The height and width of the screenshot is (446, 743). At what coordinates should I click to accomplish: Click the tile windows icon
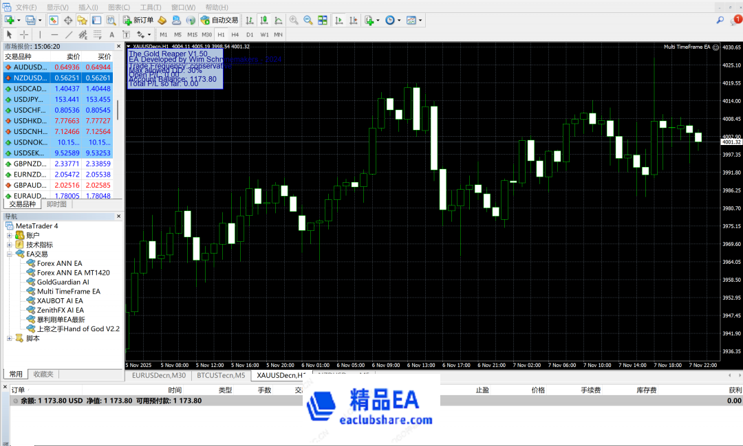(321, 21)
